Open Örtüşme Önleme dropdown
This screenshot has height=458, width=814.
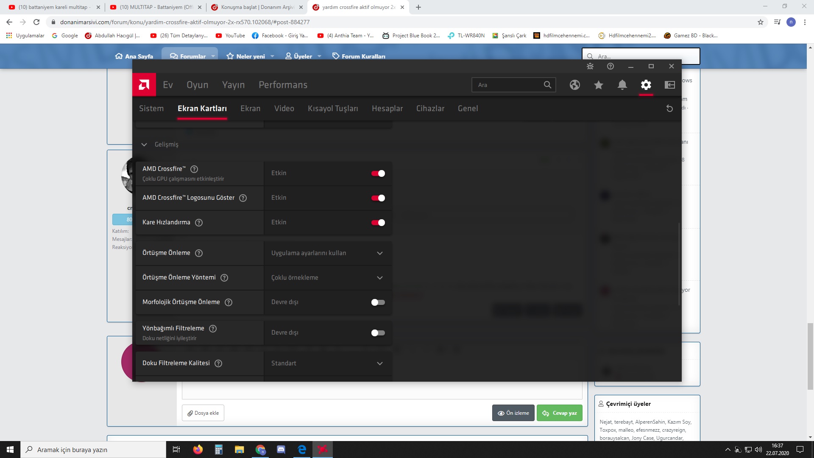pos(327,253)
